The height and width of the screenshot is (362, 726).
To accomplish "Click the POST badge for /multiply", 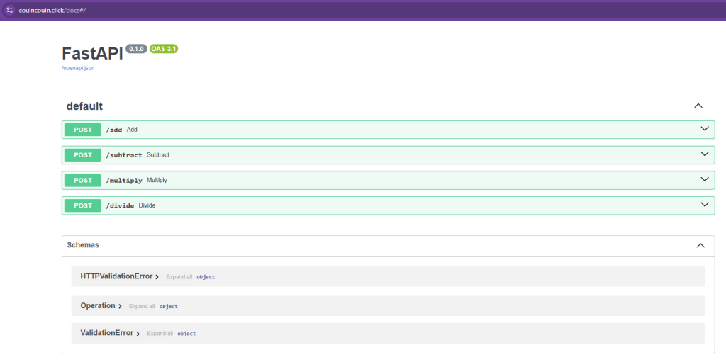I will pyautogui.click(x=83, y=181).
